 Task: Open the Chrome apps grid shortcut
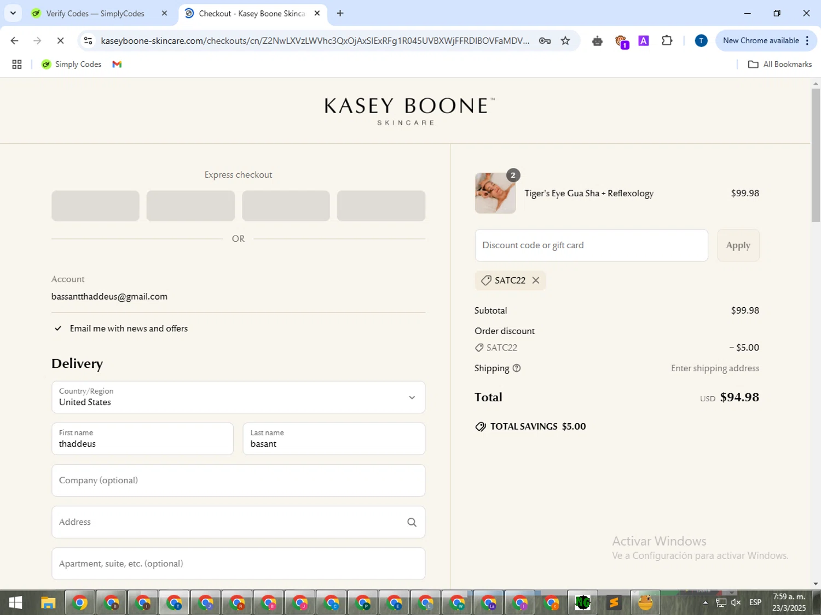point(17,65)
